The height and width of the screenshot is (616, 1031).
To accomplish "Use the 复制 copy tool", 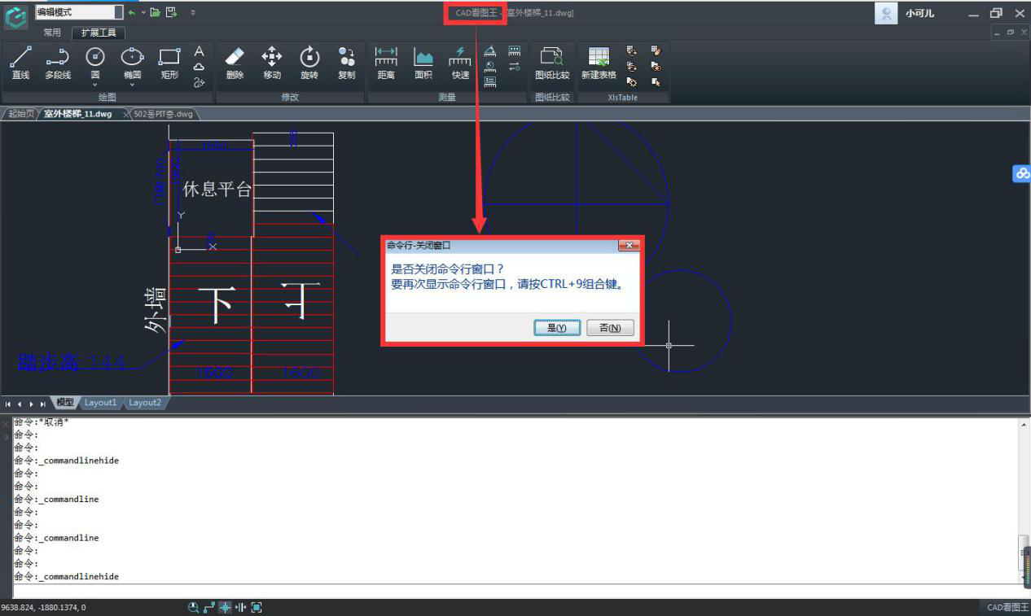I will [347, 63].
